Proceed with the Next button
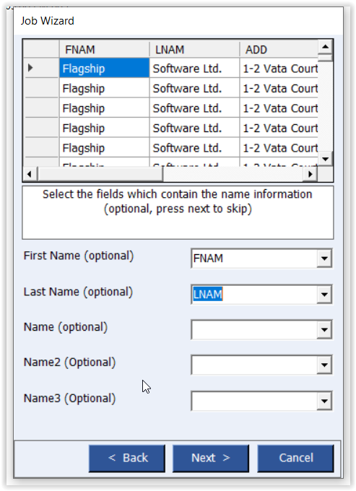The height and width of the screenshot is (491, 356). coord(211,458)
